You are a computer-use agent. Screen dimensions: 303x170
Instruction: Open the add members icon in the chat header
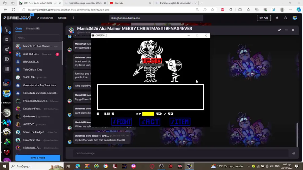[x=280, y=30]
